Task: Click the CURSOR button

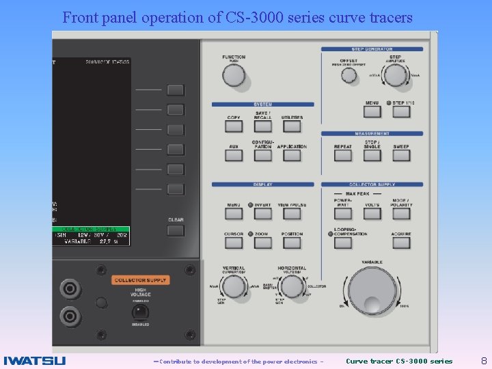Action: pyautogui.click(x=234, y=243)
